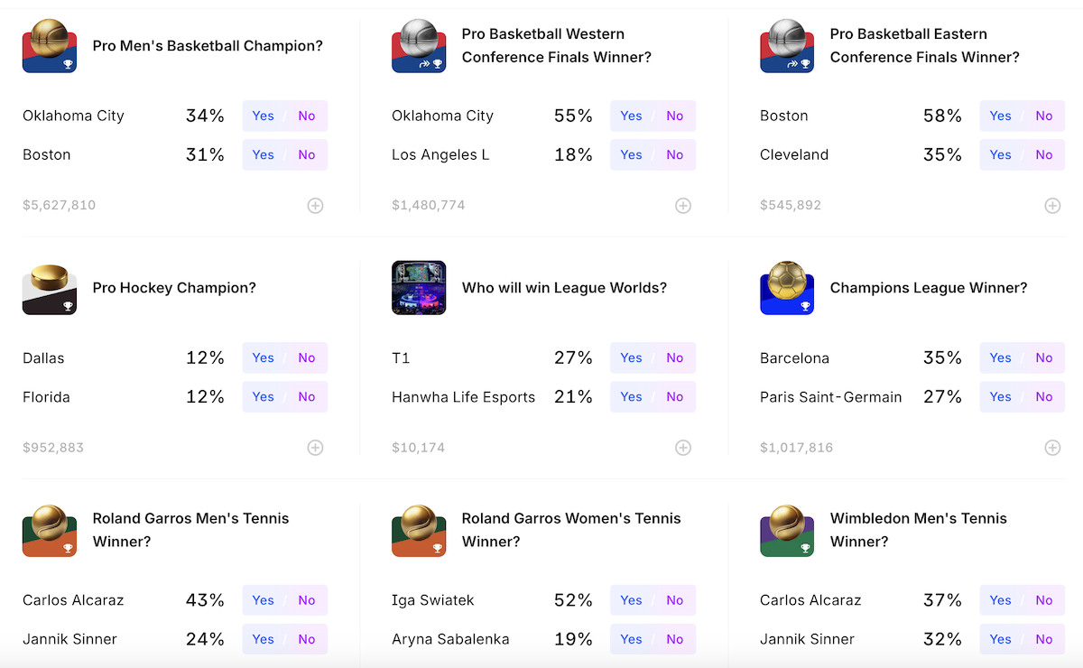Expand Western Conference Finals card with plus icon
This screenshot has height=668, width=1083.
click(x=683, y=205)
